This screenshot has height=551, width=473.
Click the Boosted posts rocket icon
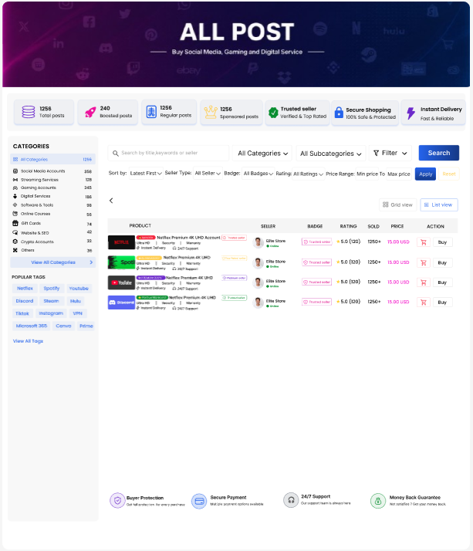point(90,112)
